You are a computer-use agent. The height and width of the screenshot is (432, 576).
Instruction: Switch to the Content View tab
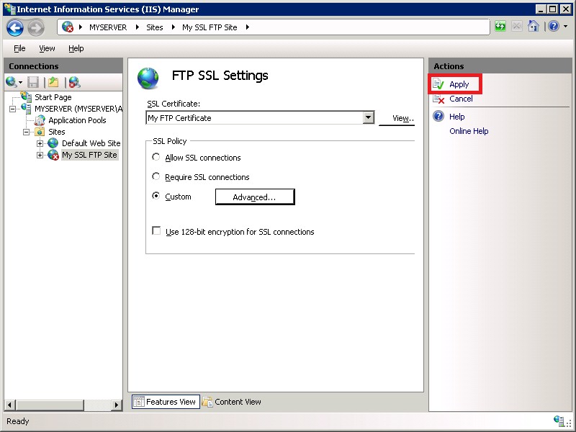[x=232, y=402]
